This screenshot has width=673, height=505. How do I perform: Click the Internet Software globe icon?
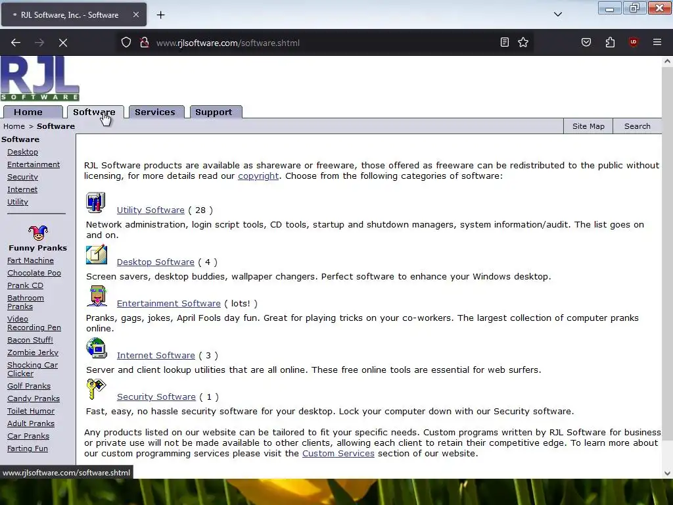coord(96,348)
